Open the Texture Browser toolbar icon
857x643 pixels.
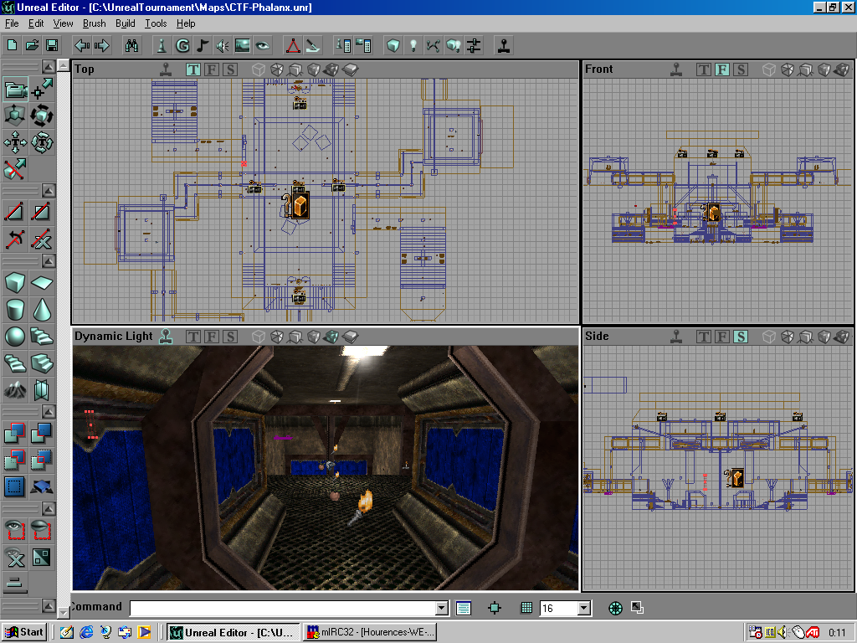point(241,45)
